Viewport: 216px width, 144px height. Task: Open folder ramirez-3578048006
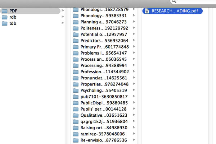click(104, 134)
